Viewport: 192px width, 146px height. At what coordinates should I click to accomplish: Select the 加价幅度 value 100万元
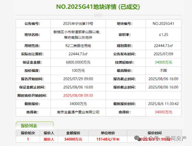point(78,70)
